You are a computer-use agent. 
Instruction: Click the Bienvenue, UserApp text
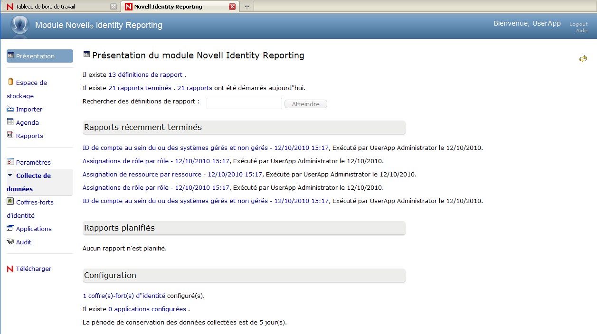tap(527, 23)
